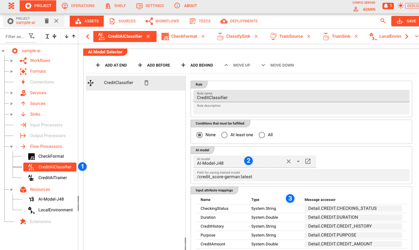Click the asset filter funnel icon
Viewport: 419px width, 250px height.
[32, 36]
